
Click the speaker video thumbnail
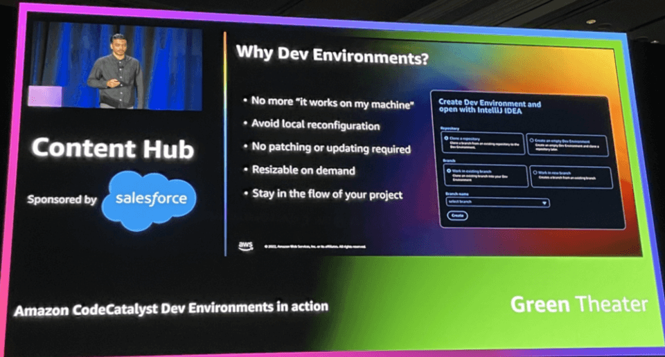point(116,65)
